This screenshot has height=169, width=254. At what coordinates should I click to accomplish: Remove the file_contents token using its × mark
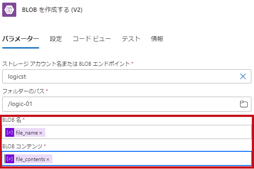coord(48,159)
